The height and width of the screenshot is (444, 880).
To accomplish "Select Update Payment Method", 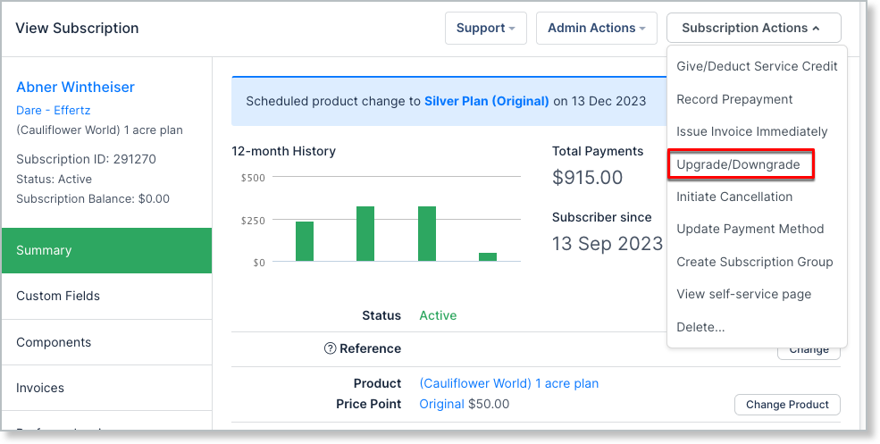I will (750, 229).
